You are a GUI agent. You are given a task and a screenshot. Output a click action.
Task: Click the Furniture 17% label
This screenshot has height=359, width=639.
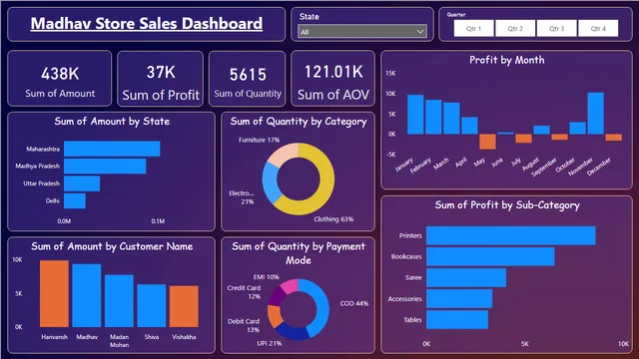click(259, 140)
